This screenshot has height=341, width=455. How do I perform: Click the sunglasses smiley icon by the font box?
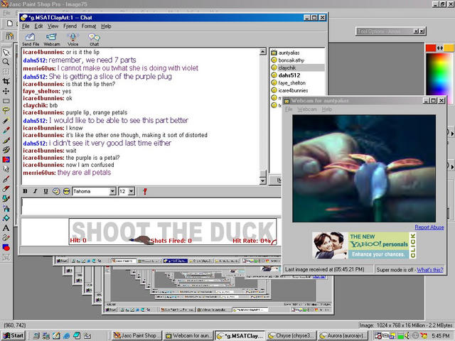pos(67,191)
